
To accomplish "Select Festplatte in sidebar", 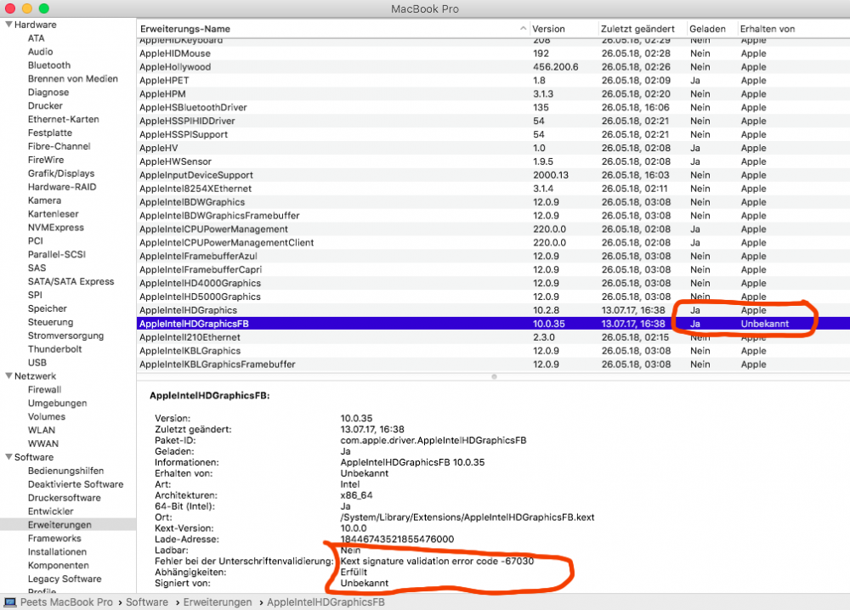I will [50, 133].
